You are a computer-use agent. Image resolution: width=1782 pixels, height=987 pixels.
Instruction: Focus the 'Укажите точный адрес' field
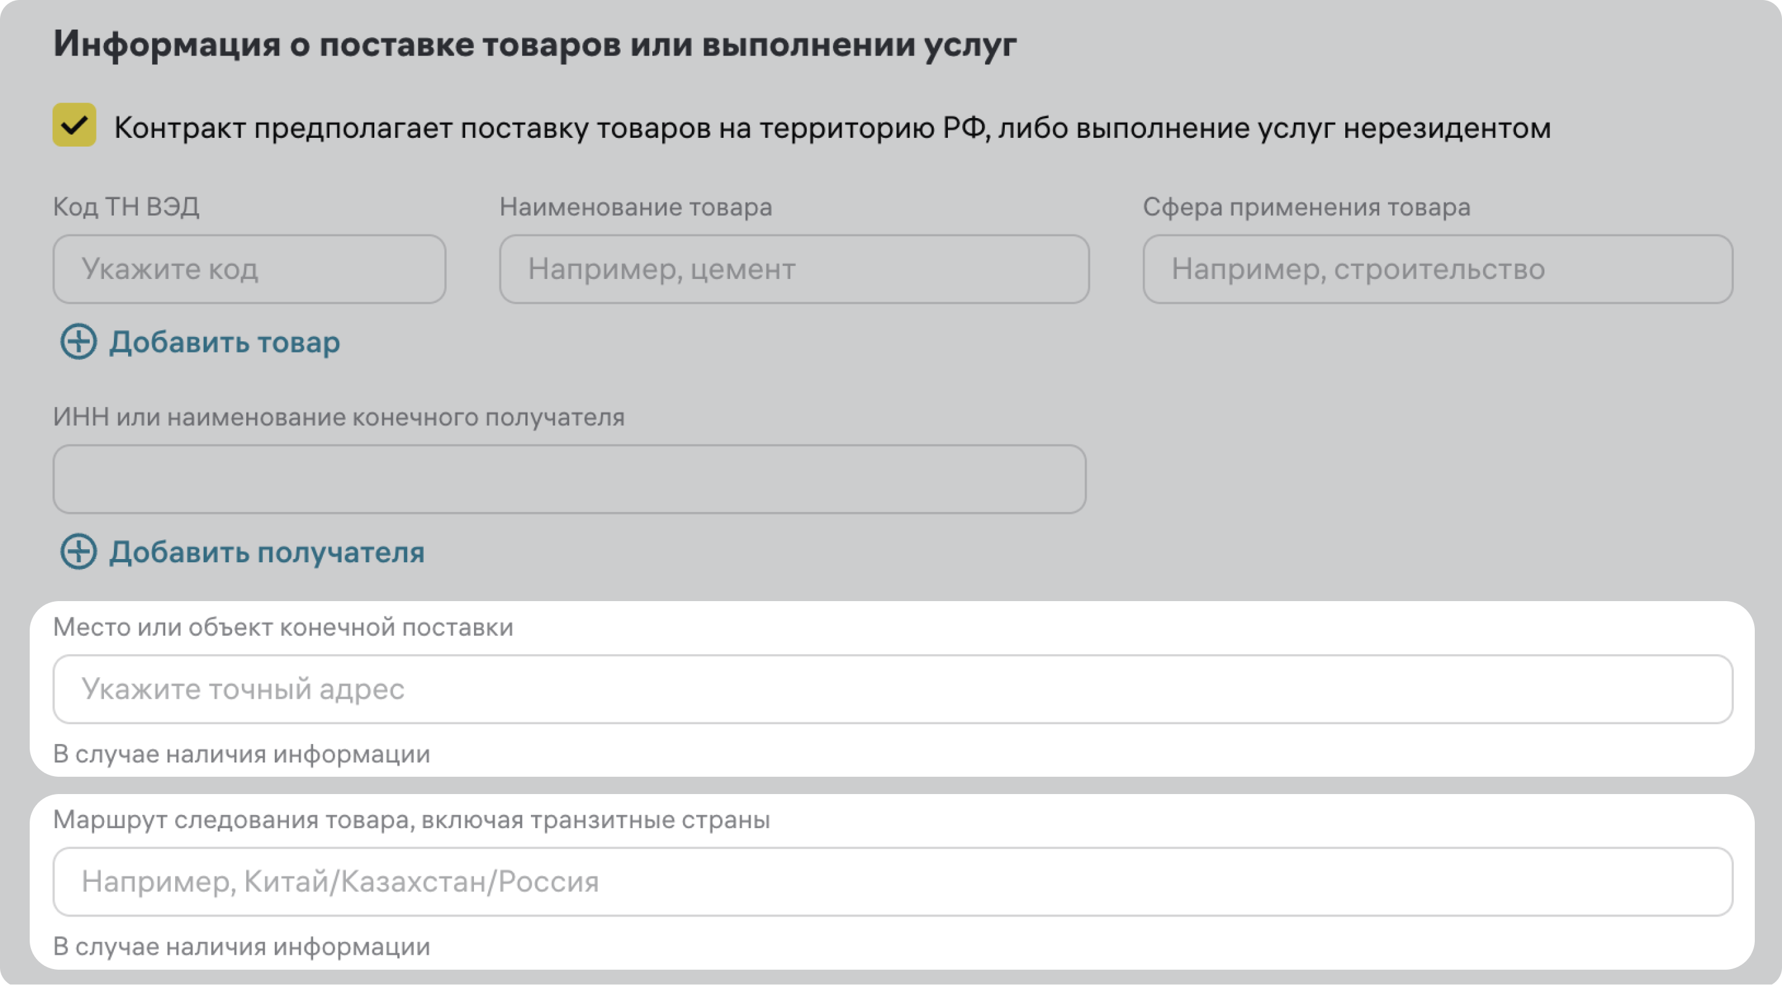tap(892, 689)
